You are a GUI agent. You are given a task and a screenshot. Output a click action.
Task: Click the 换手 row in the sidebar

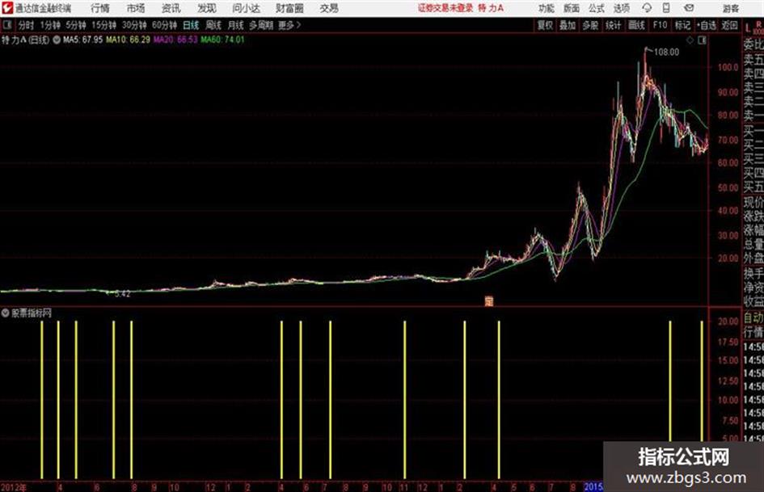click(x=753, y=274)
